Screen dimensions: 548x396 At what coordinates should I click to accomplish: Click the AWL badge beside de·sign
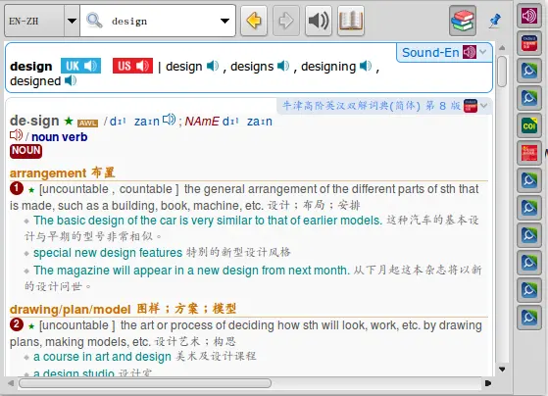[x=87, y=124]
